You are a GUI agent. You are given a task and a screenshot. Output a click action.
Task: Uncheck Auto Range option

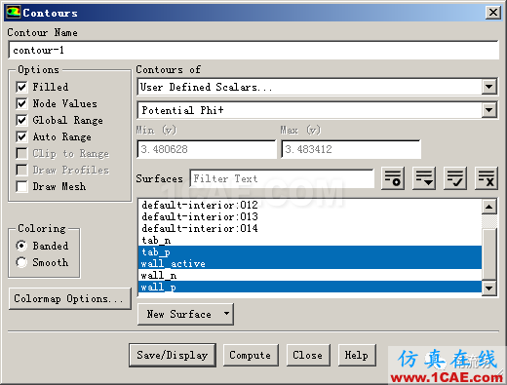click(21, 136)
